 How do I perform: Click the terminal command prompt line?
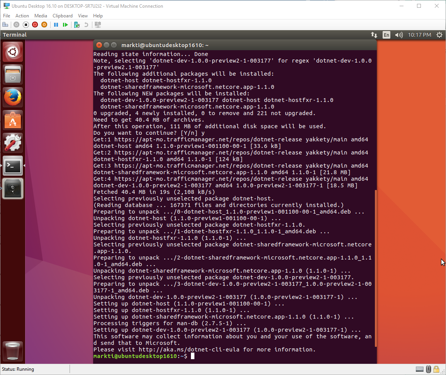click(232, 356)
